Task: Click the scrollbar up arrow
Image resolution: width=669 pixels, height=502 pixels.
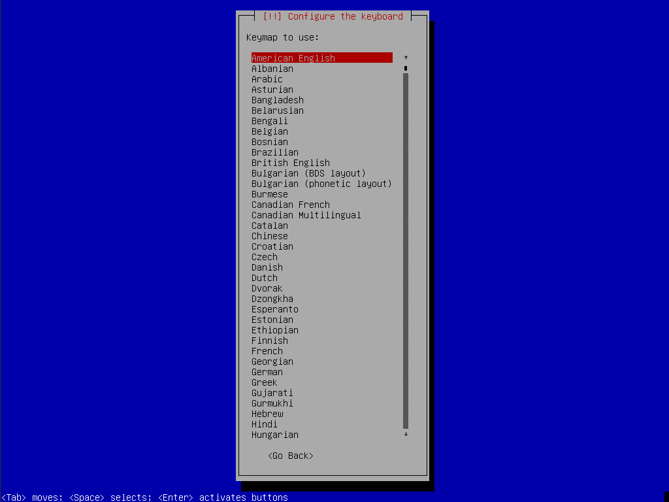Action: click(x=405, y=58)
